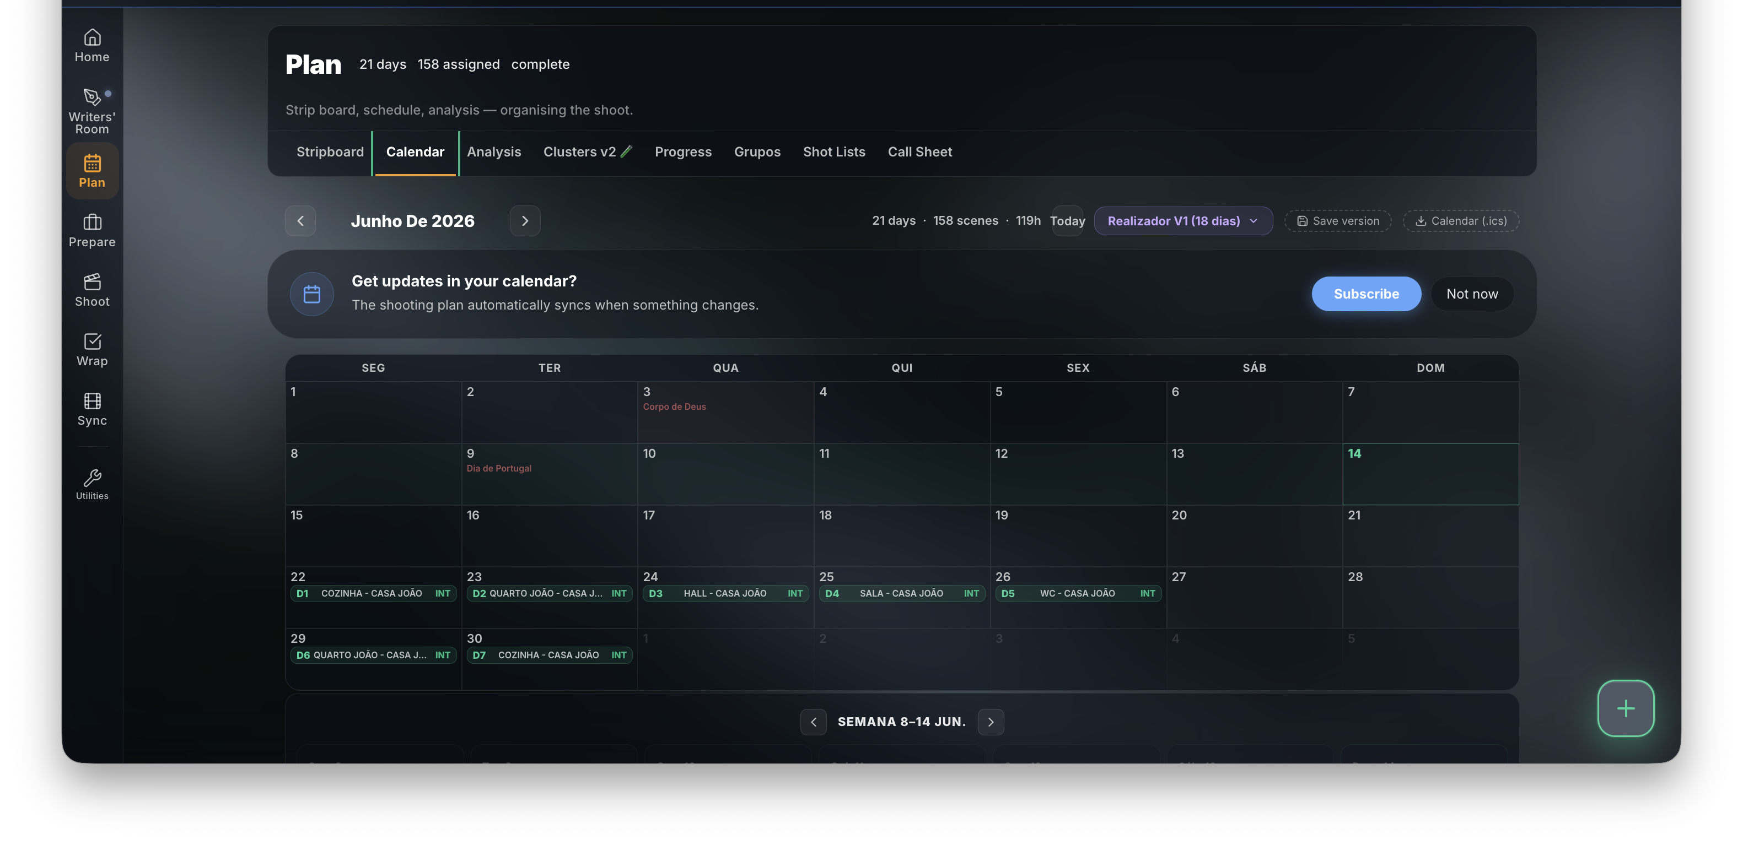The height and width of the screenshot is (845, 1743).
Task: Expand the Realizador V1 (18 dias) dropdown
Action: 1183,221
